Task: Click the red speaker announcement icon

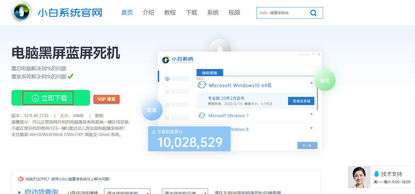Action: 21,179
